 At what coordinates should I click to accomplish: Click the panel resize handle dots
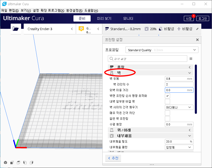point(152,164)
